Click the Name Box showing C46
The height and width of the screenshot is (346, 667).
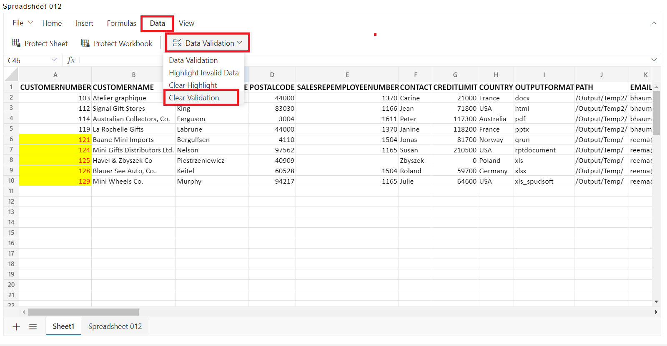[27, 60]
